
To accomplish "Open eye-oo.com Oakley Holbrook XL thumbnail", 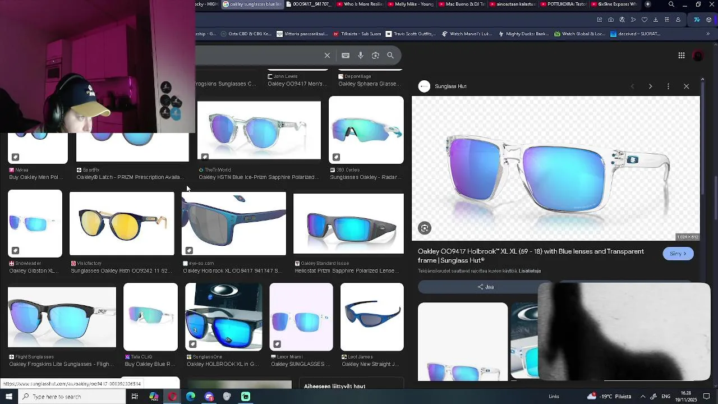I will 234,224.
